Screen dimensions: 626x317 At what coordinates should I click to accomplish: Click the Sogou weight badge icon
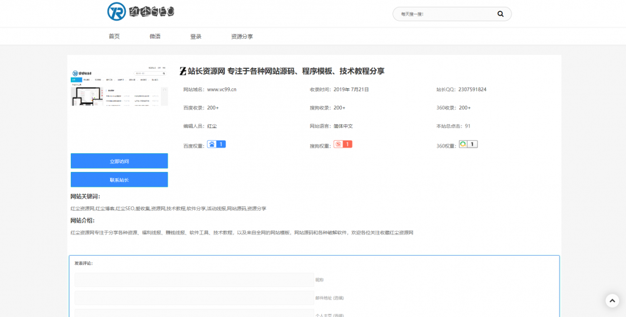(x=342, y=144)
